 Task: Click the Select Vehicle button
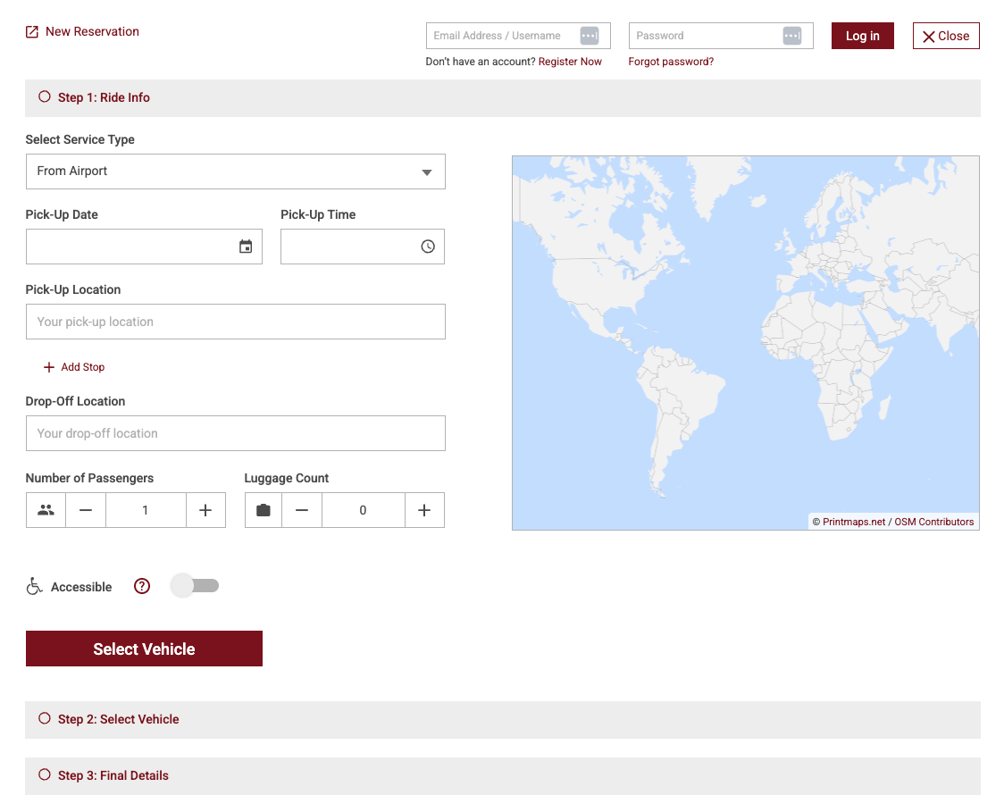[x=144, y=649]
